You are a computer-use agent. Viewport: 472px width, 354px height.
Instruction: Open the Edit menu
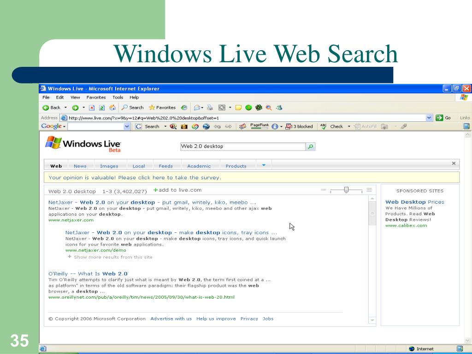click(59, 97)
